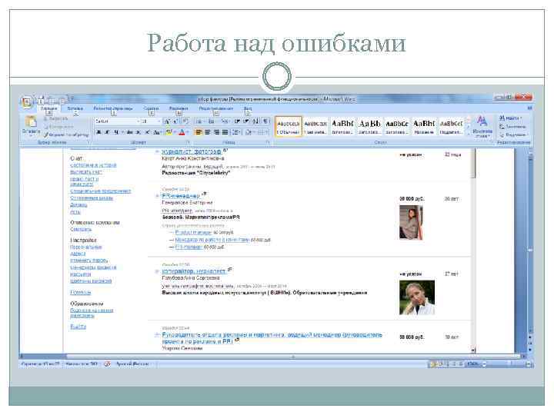Open the 'PR-менеджер' resume link

[182, 196]
